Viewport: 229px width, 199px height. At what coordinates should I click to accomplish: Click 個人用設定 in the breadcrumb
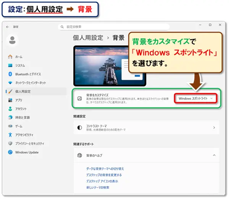pyautogui.click(x=88, y=38)
